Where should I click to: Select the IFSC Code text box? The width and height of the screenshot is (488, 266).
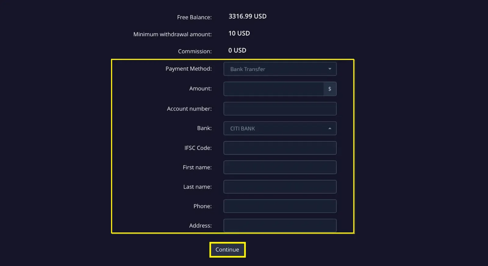pos(280,148)
